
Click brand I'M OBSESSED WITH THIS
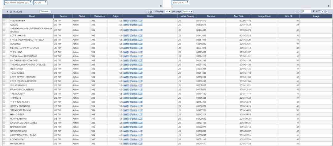[x=24, y=61]
